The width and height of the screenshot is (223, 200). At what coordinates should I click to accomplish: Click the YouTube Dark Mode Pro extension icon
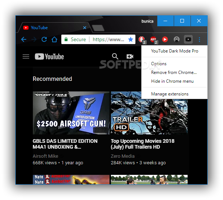click(x=188, y=39)
